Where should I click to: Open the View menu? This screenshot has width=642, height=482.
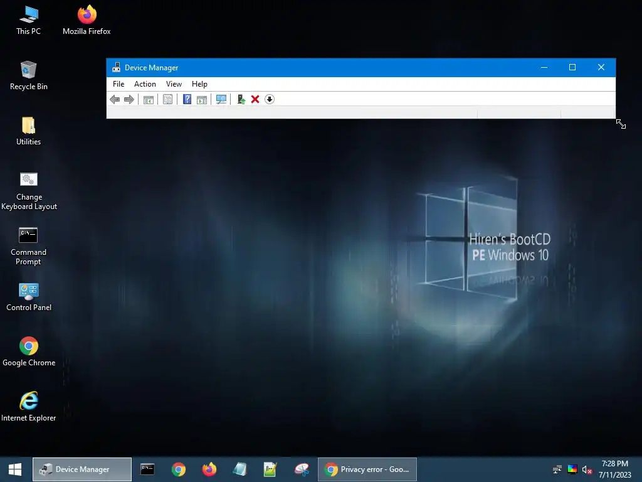click(x=174, y=84)
